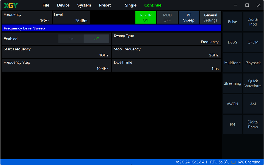Maximize the XGY window

pyautogui.click(x=247, y=5)
